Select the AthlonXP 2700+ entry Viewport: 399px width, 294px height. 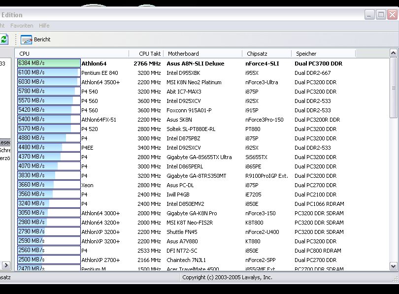[x=100, y=260]
